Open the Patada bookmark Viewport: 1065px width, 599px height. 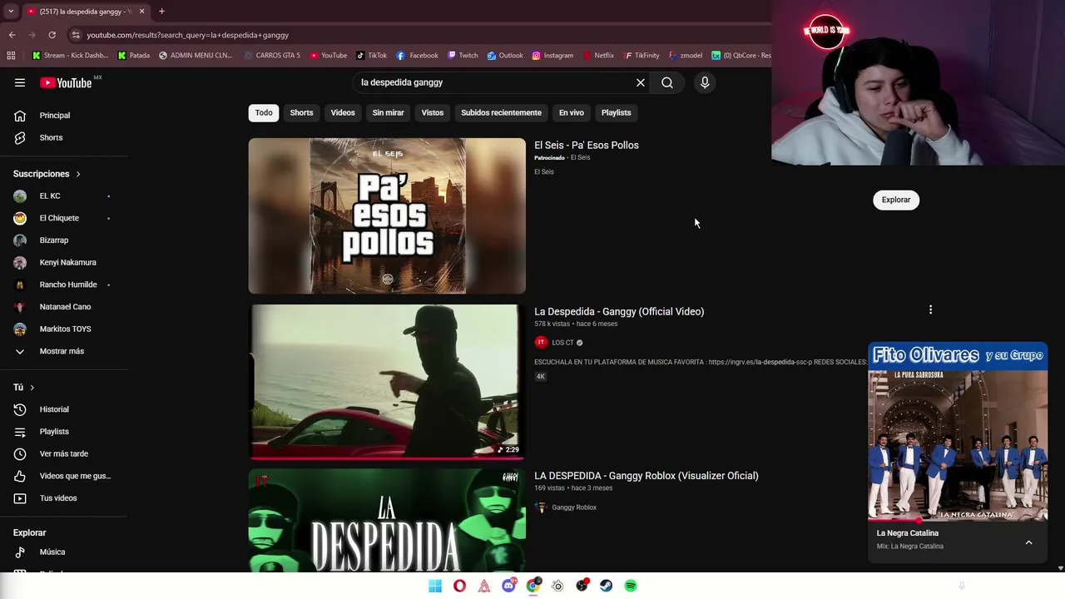point(134,56)
